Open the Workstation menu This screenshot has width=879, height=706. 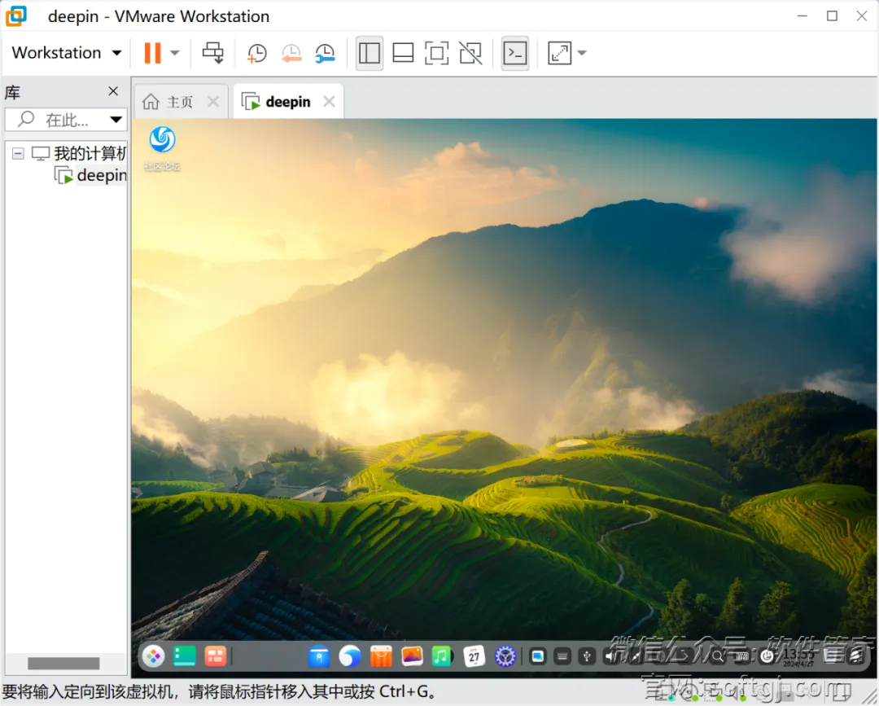[66, 53]
